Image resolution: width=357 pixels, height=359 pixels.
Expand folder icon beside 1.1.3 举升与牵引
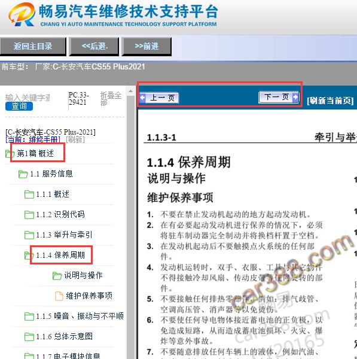[x=29, y=235]
